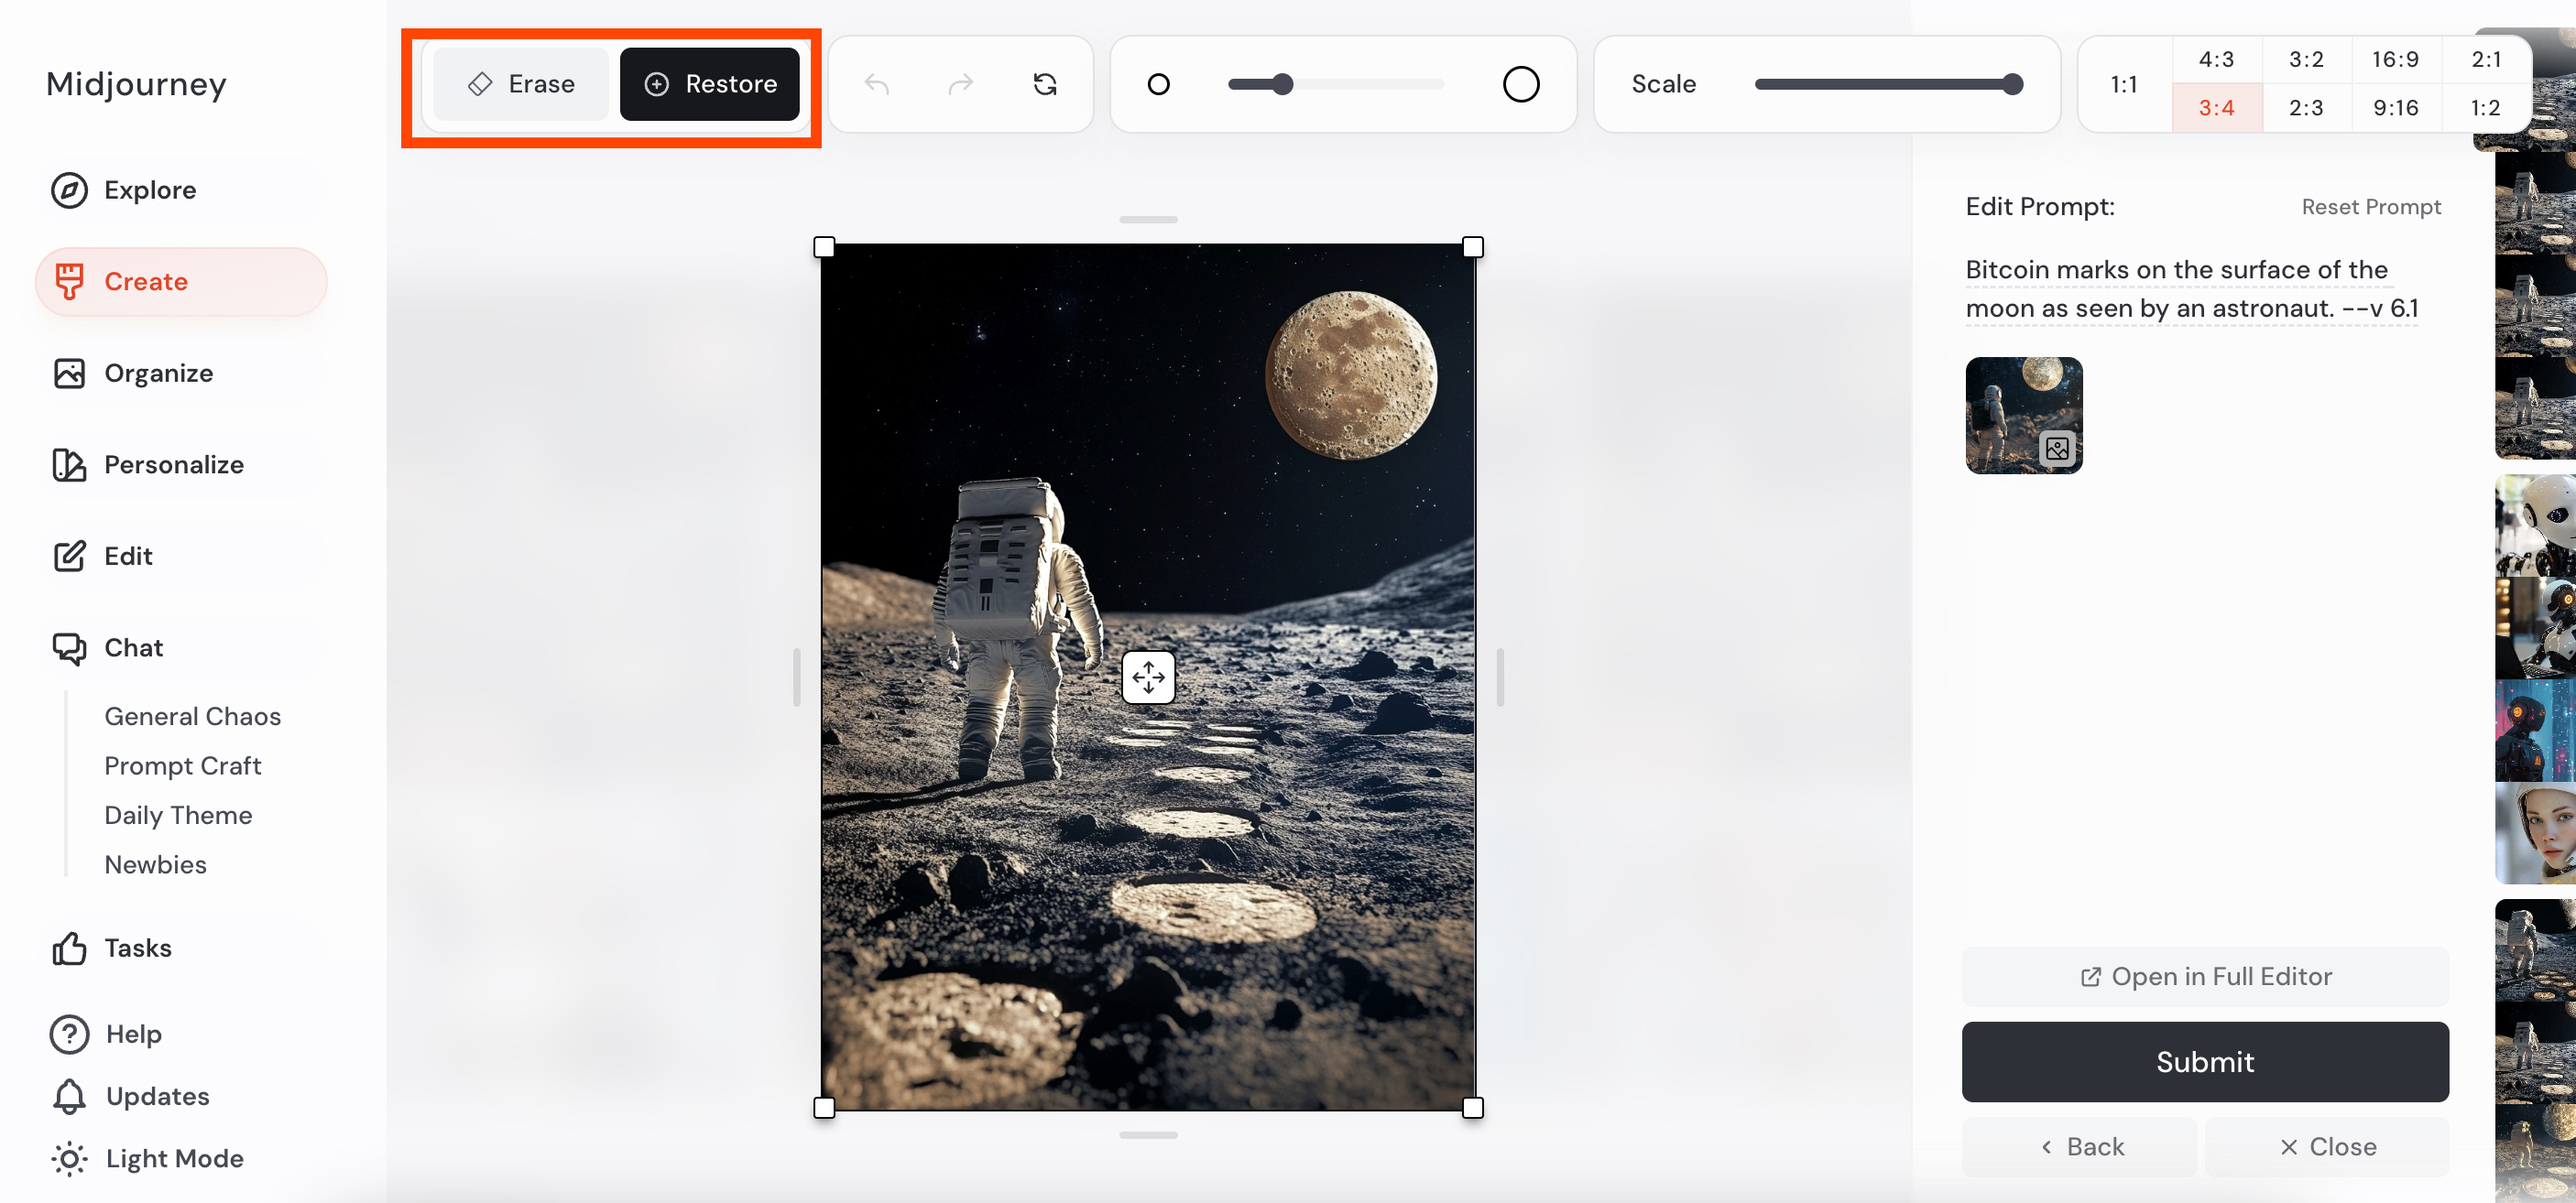
Task: Click the redo arrow icon
Action: pyautogui.click(x=960, y=85)
